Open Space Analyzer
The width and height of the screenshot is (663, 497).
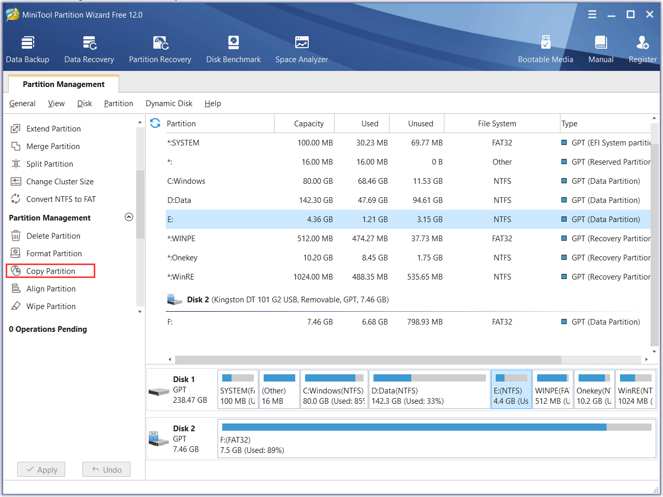tap(301, 49)
